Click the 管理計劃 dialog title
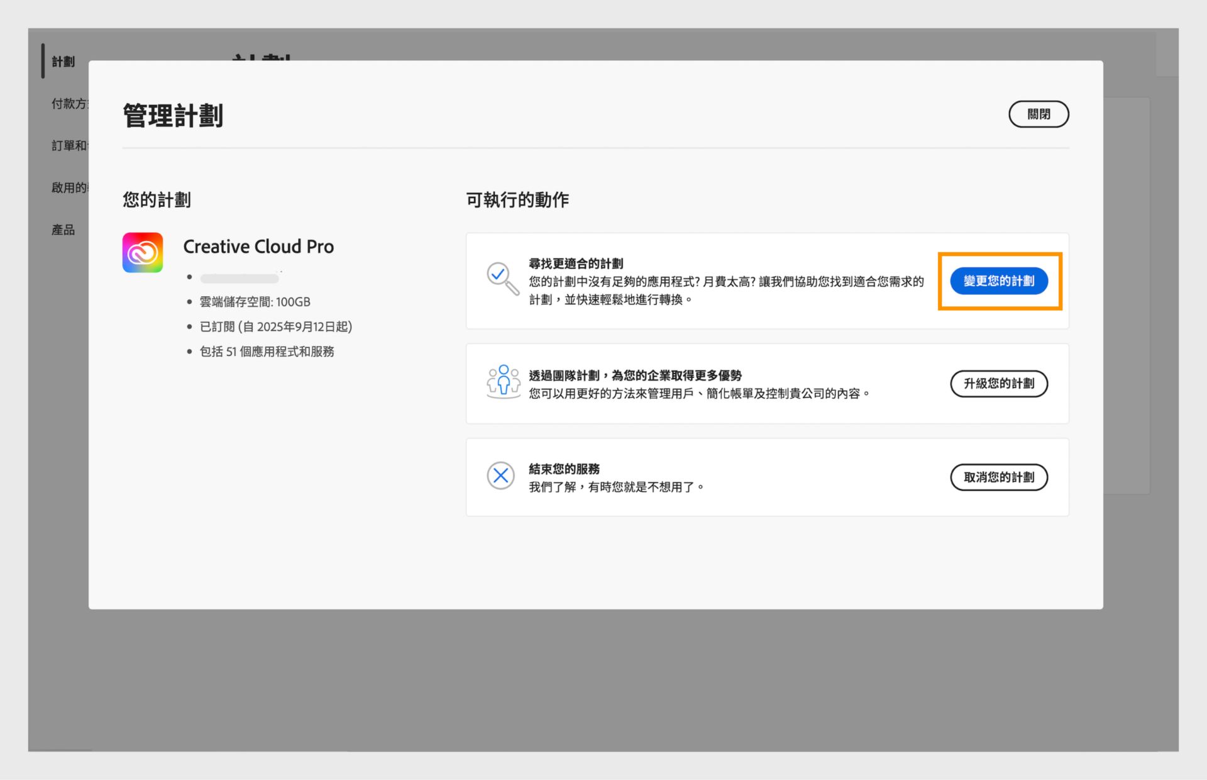 [174, 115]
